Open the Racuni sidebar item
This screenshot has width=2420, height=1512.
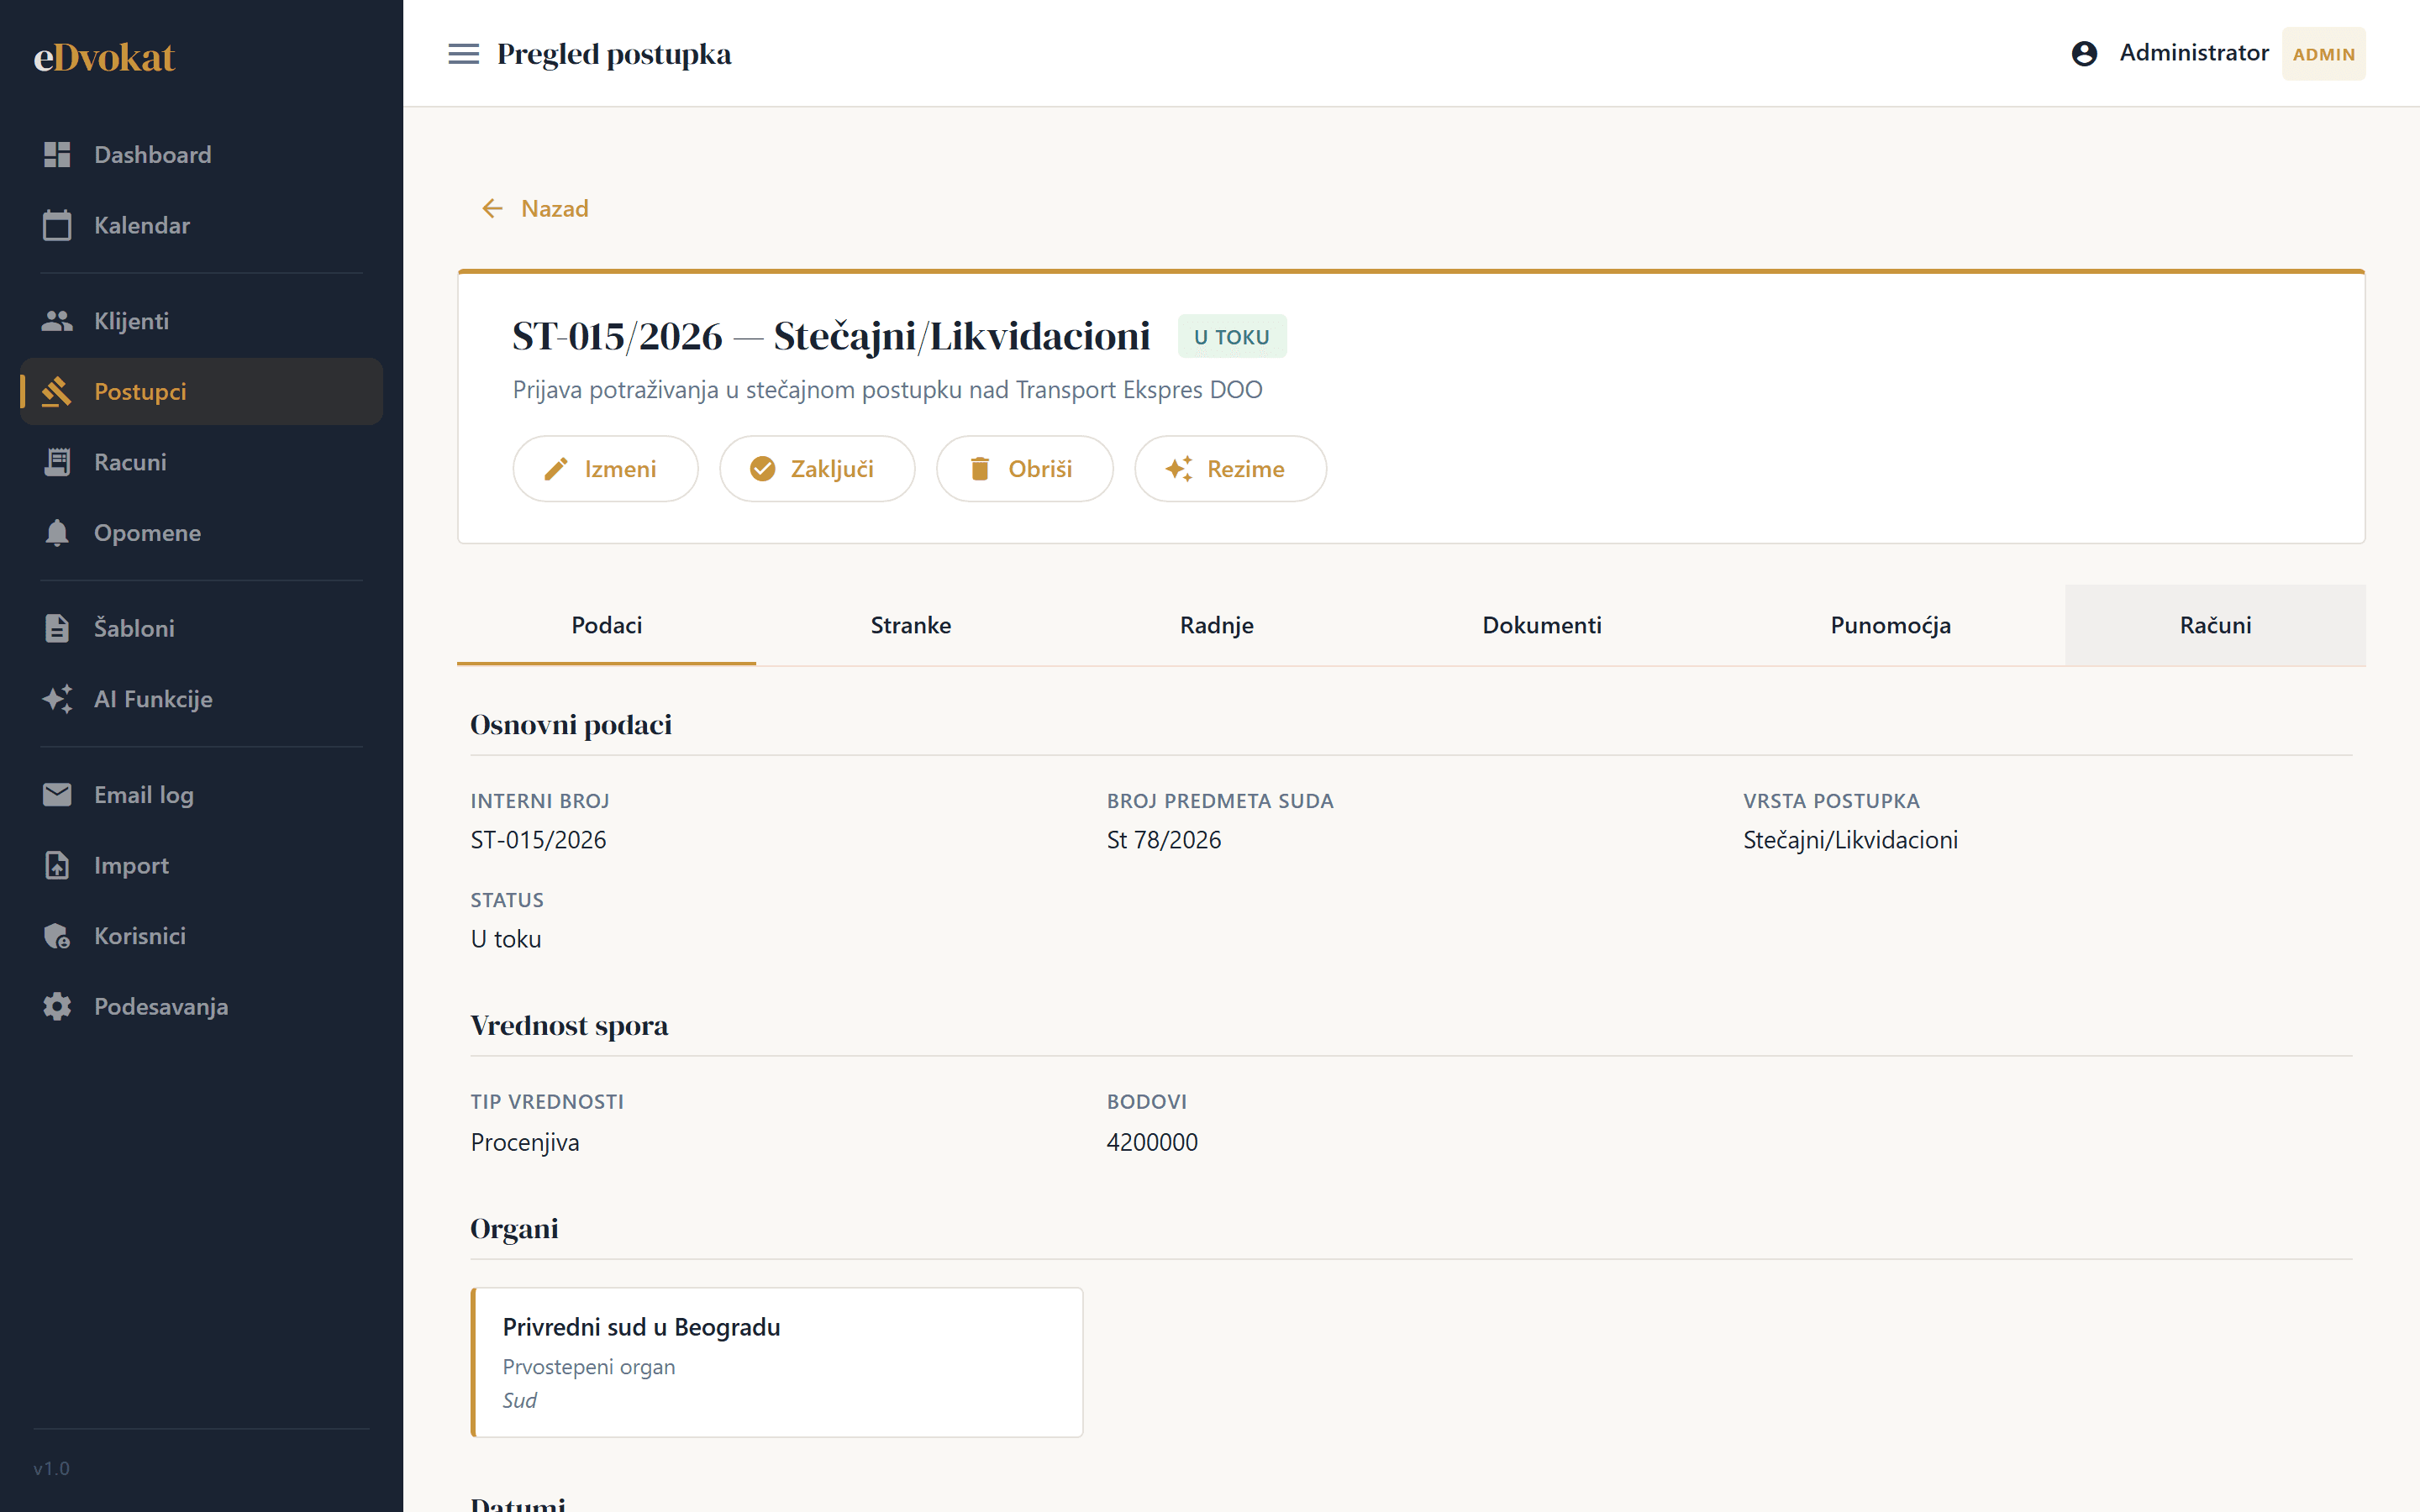(201, 462)
